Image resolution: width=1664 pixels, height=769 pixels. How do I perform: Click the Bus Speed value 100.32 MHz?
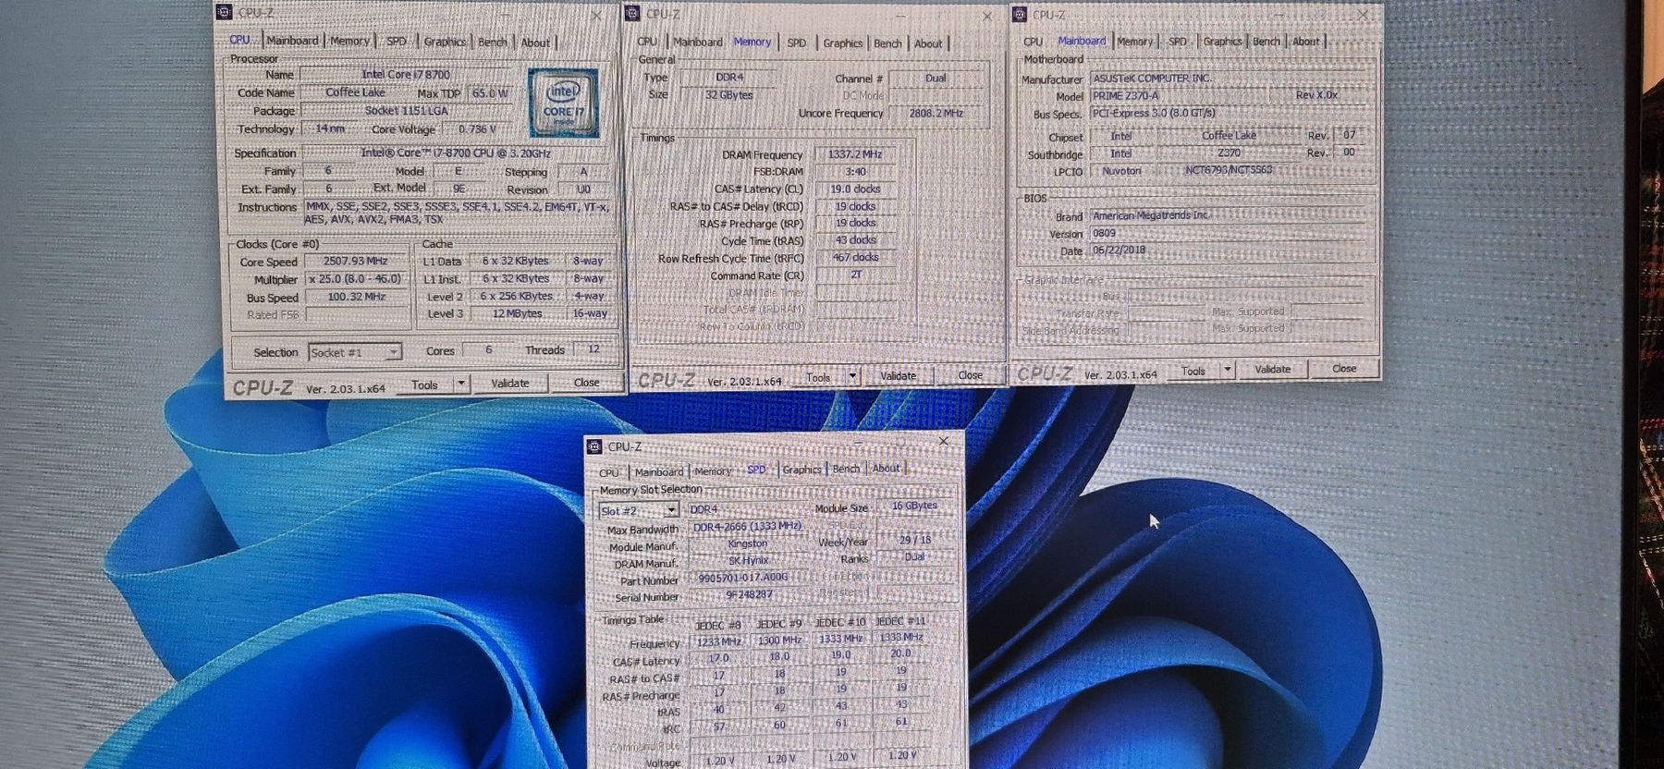click(356, 297)
